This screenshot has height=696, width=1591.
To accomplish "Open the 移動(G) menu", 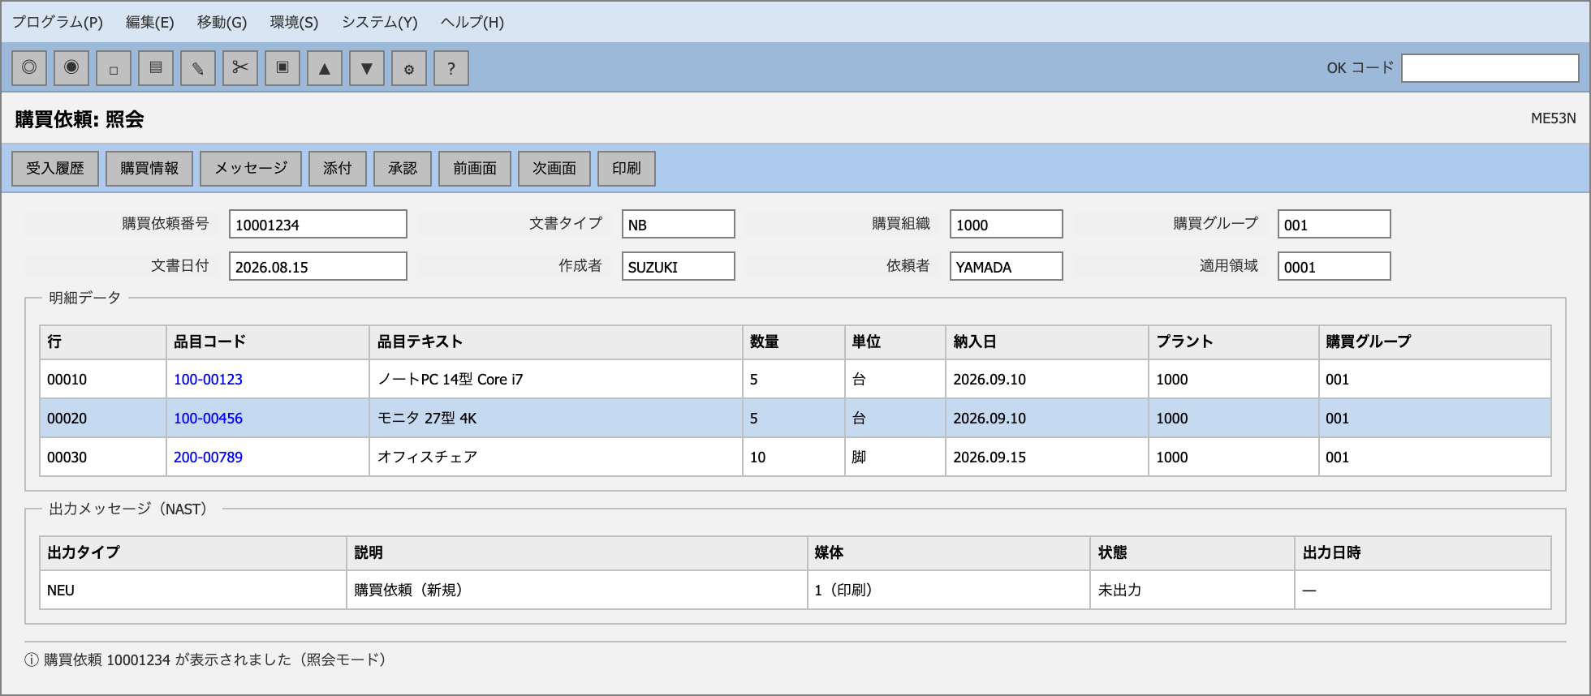I will pos(222,22).
